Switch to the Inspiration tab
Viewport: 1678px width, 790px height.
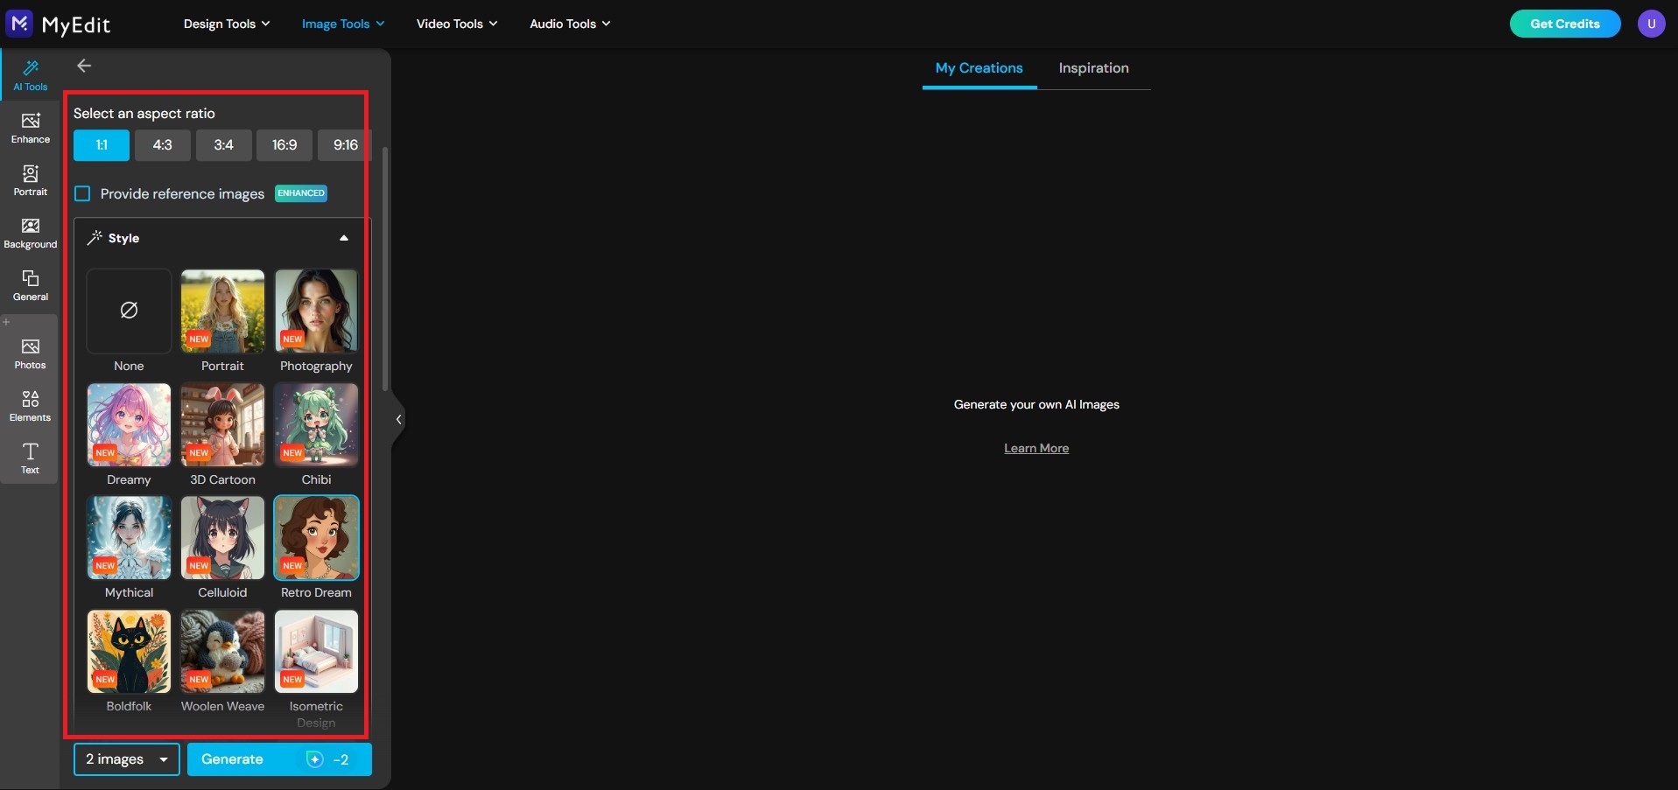coord(1093,68)
